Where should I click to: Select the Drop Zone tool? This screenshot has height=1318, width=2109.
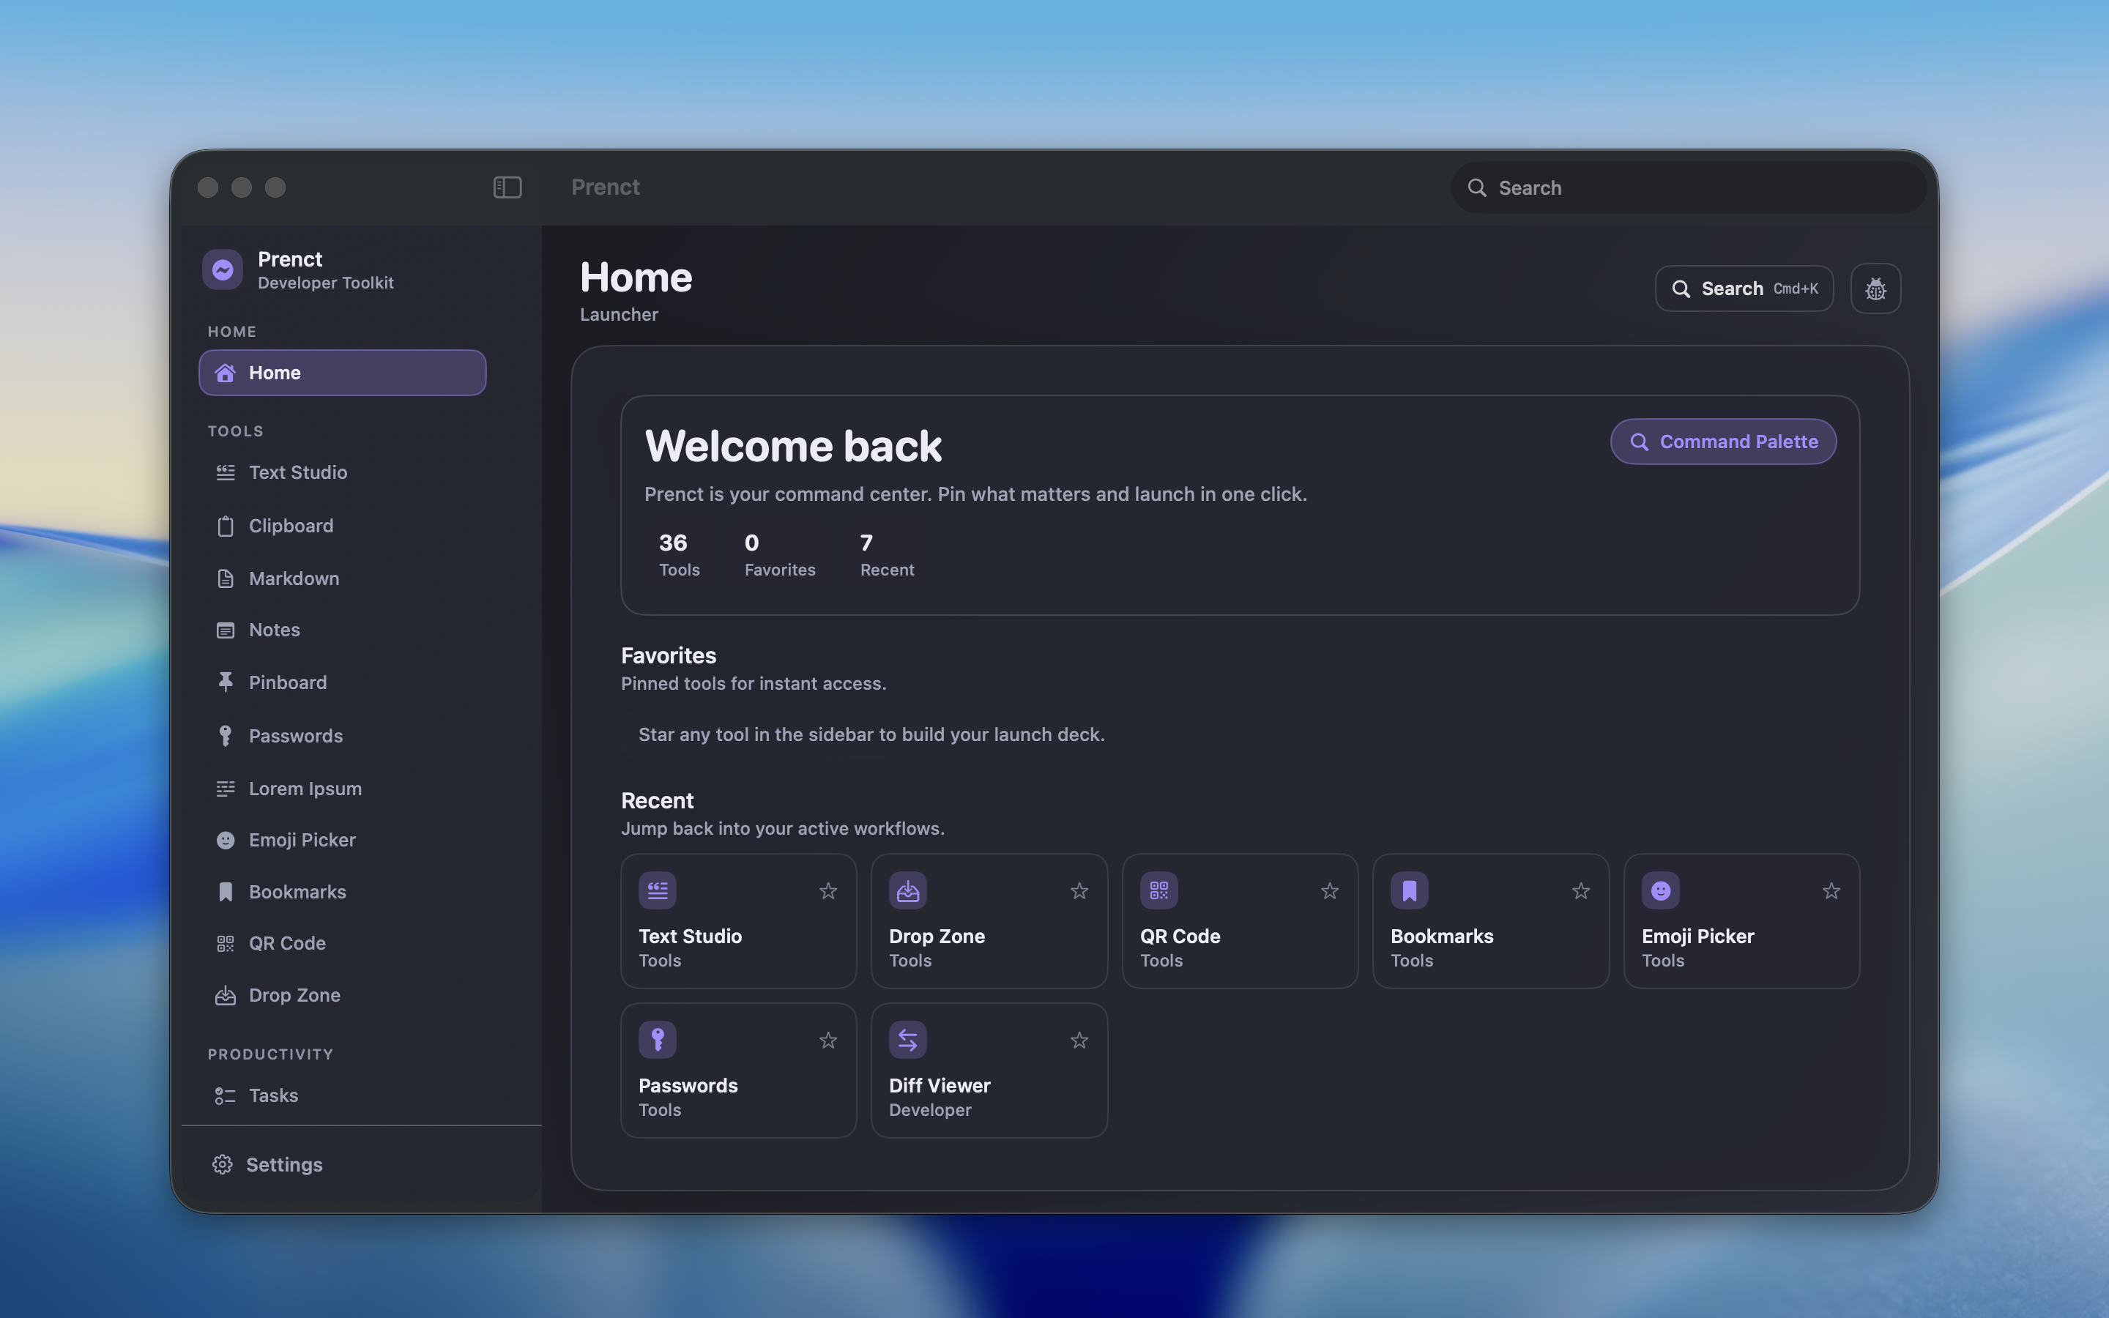[x=294, y=994]
